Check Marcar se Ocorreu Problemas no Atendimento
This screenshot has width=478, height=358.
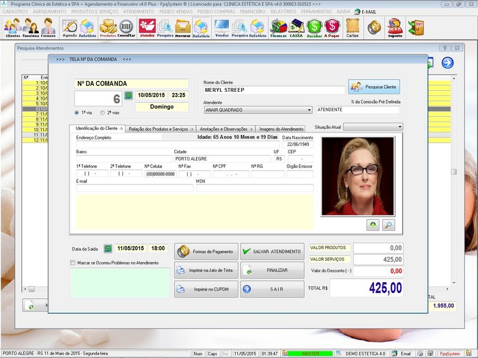(72, 263)
